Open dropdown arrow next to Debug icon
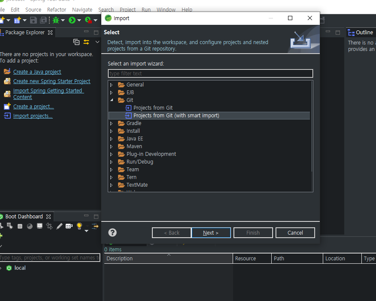 [63, 21]
